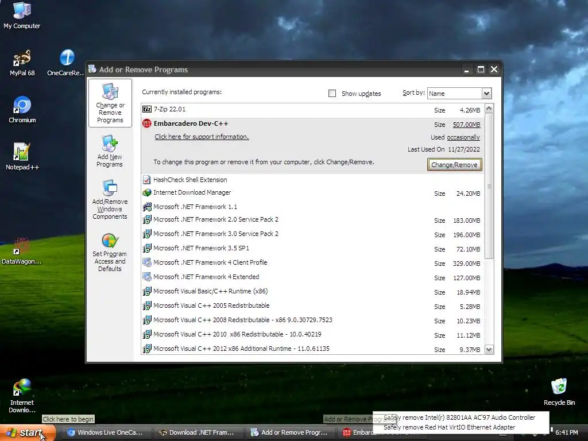Click the scroll up arrow of program list

click(x=489, y=109)
